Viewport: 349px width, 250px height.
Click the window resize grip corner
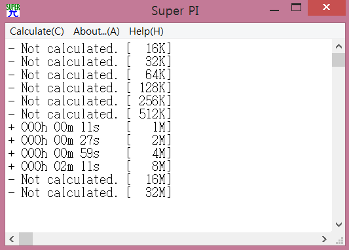coord(339,240)
